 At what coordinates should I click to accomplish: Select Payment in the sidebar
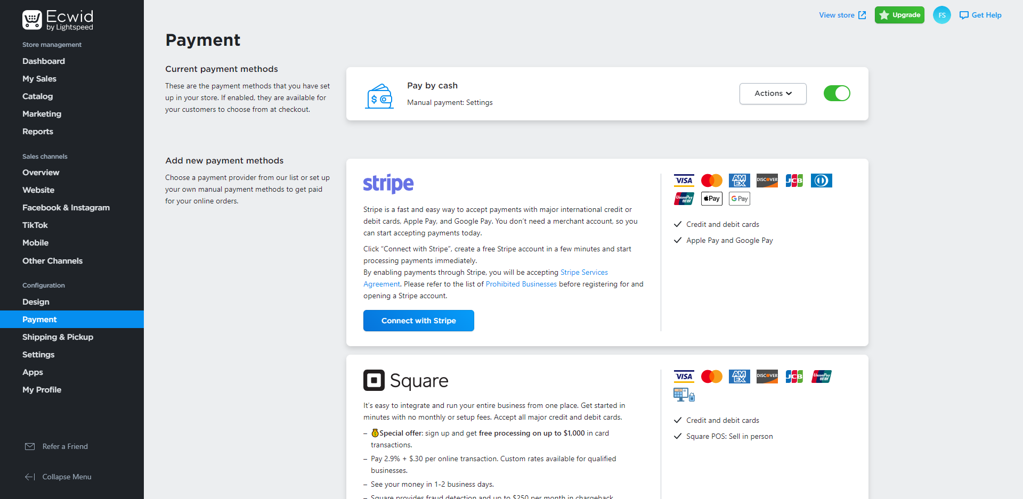pos(72,319)
